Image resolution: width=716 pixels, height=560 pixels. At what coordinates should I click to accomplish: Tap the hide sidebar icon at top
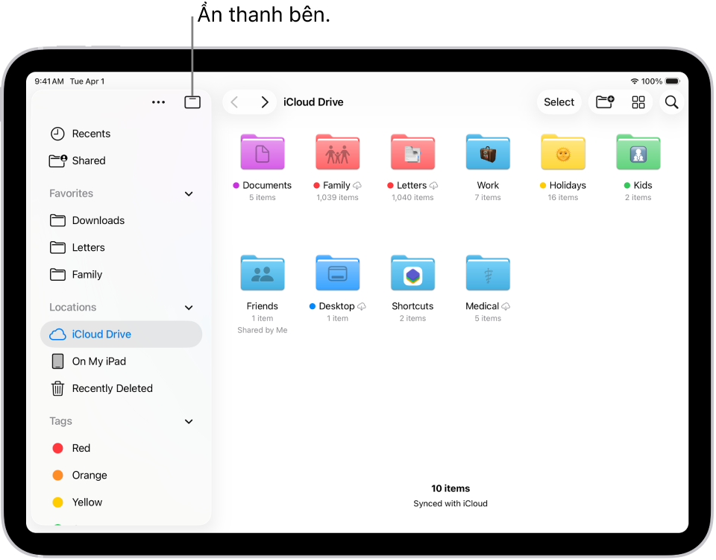pyautogui.click(x=192, y=102)
